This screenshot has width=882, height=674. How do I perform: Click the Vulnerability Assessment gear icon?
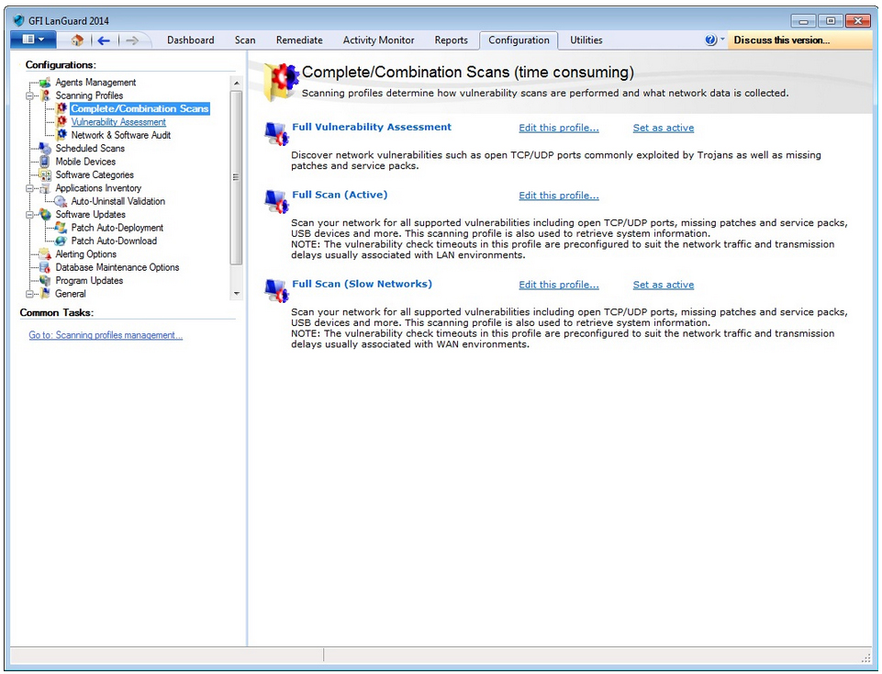61,121
